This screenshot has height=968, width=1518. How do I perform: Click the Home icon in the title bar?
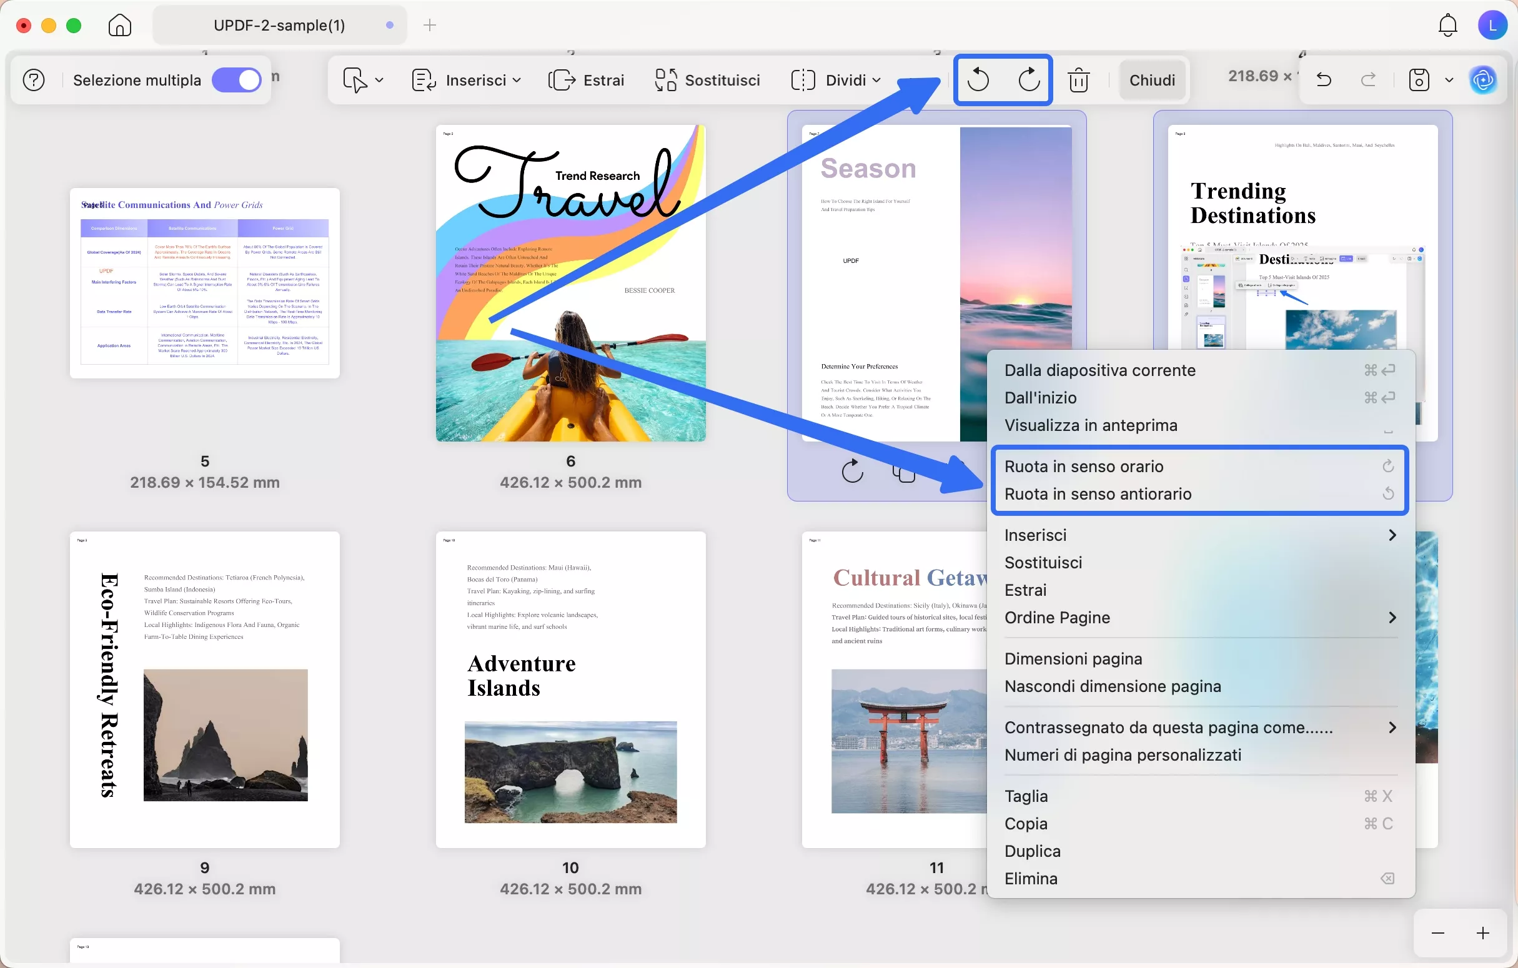coord(119,25)
